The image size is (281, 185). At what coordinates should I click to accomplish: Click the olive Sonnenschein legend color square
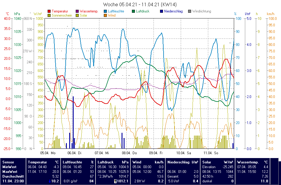(49, 15)
